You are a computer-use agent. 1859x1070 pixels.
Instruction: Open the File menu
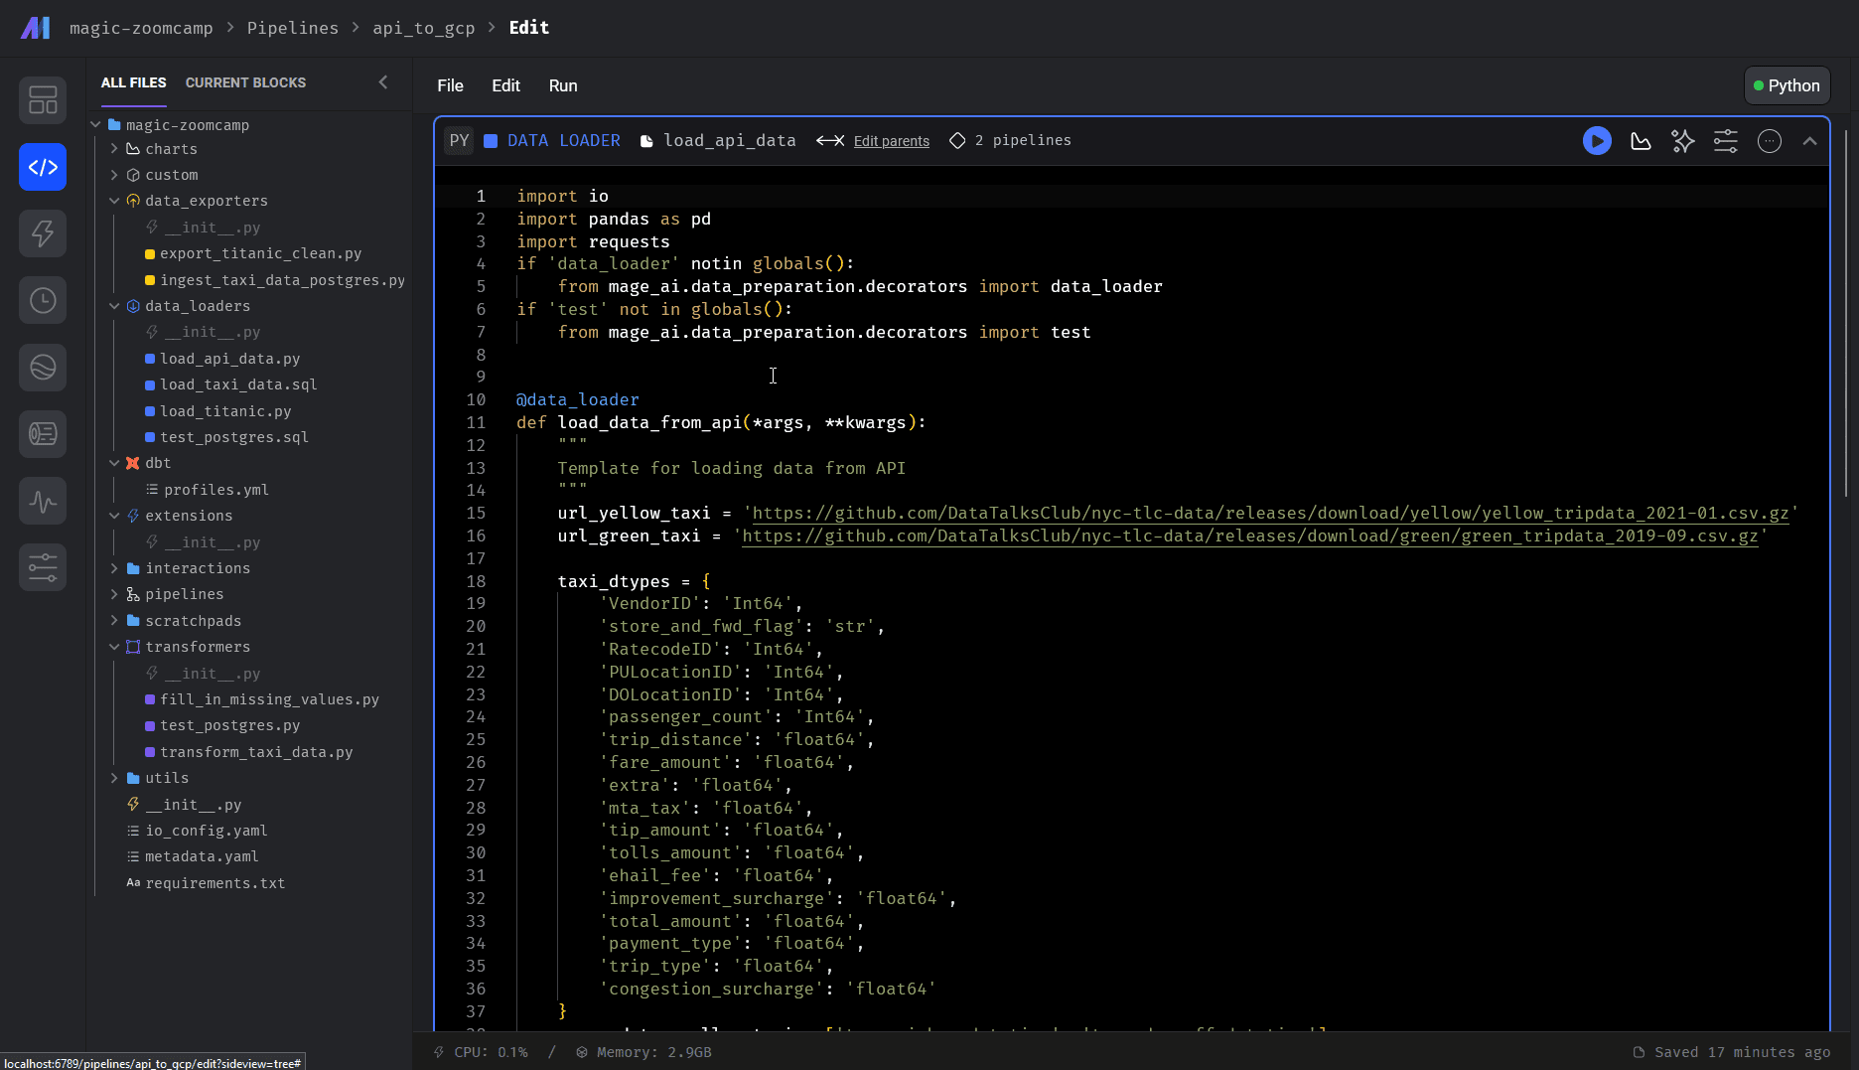[x=450, y=85]
